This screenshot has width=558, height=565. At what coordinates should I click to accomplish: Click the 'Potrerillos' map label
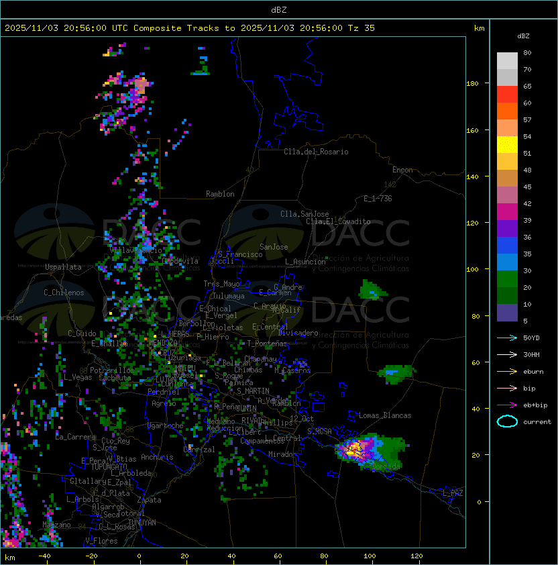click(112, 370)
